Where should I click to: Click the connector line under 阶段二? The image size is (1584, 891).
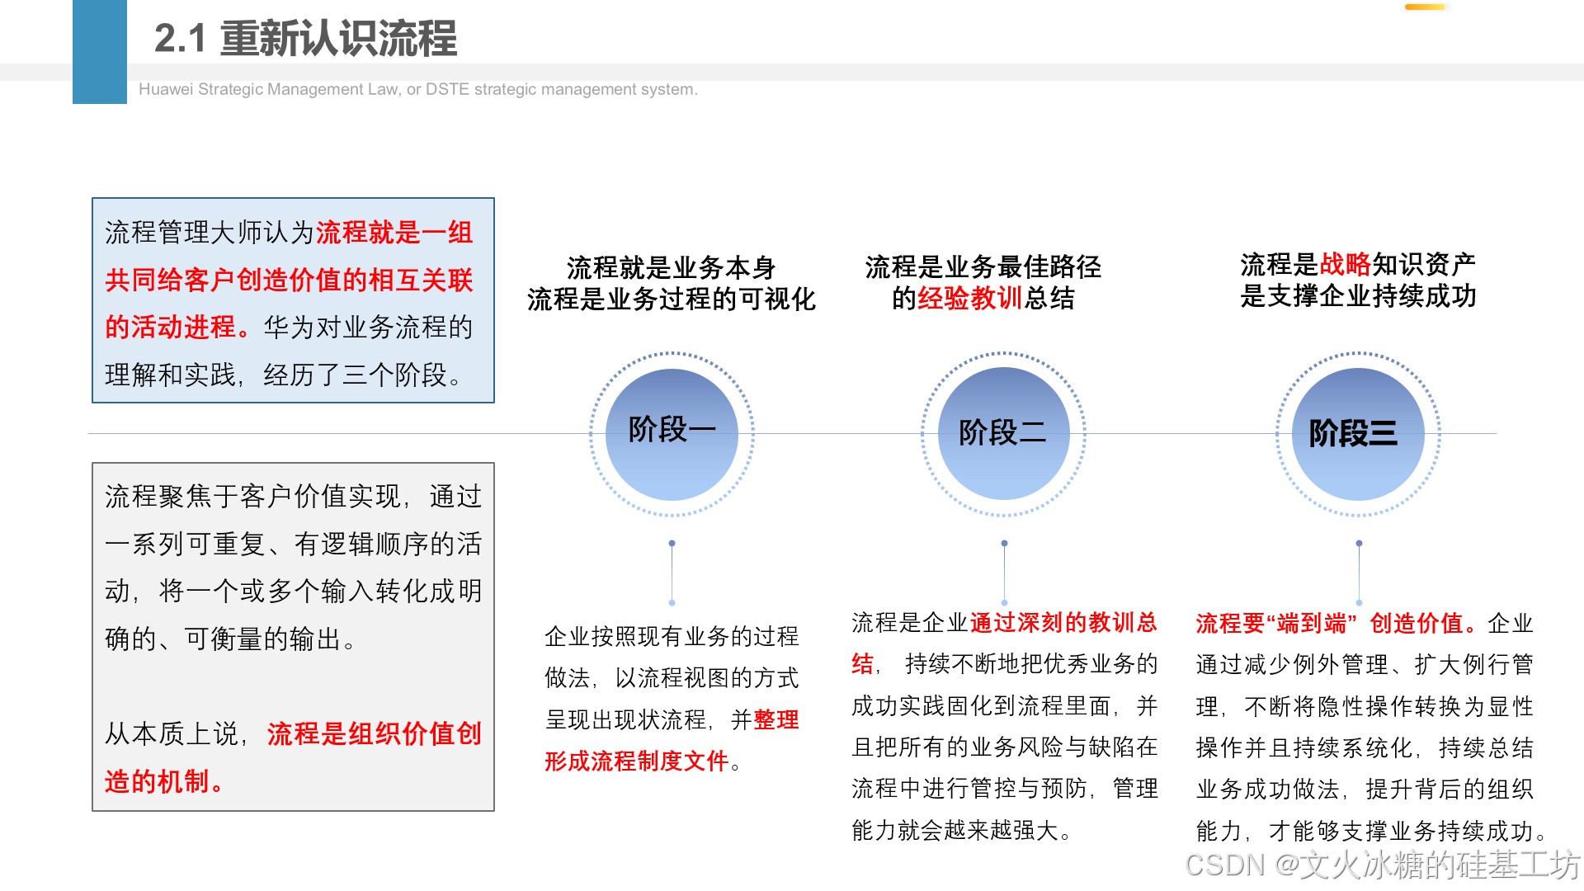(x=1004, y=573)
